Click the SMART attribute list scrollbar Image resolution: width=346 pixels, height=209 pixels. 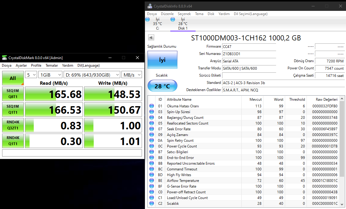pos(342,139)
